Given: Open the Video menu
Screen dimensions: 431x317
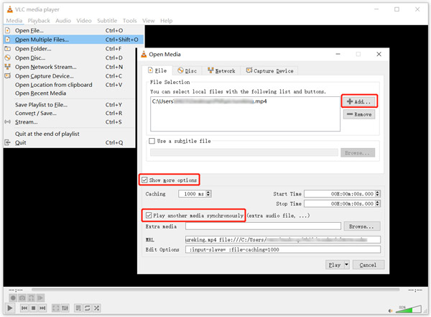Looking at the screenshot, I should coord(84,21).
